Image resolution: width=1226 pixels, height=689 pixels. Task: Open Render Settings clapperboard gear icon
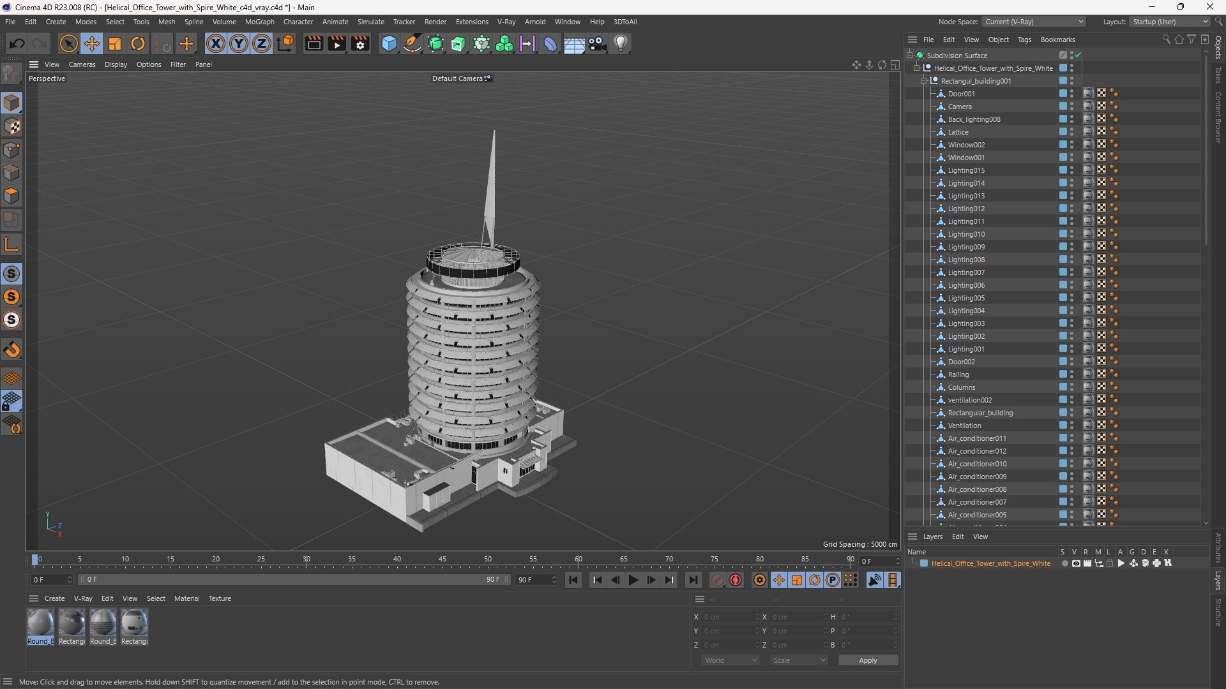360,43
